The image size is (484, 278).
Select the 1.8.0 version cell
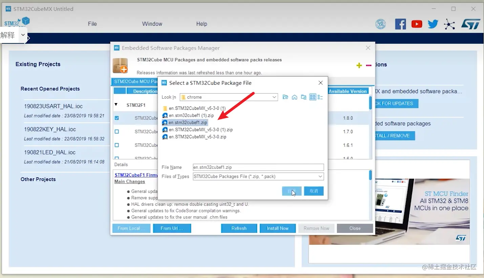348,118
